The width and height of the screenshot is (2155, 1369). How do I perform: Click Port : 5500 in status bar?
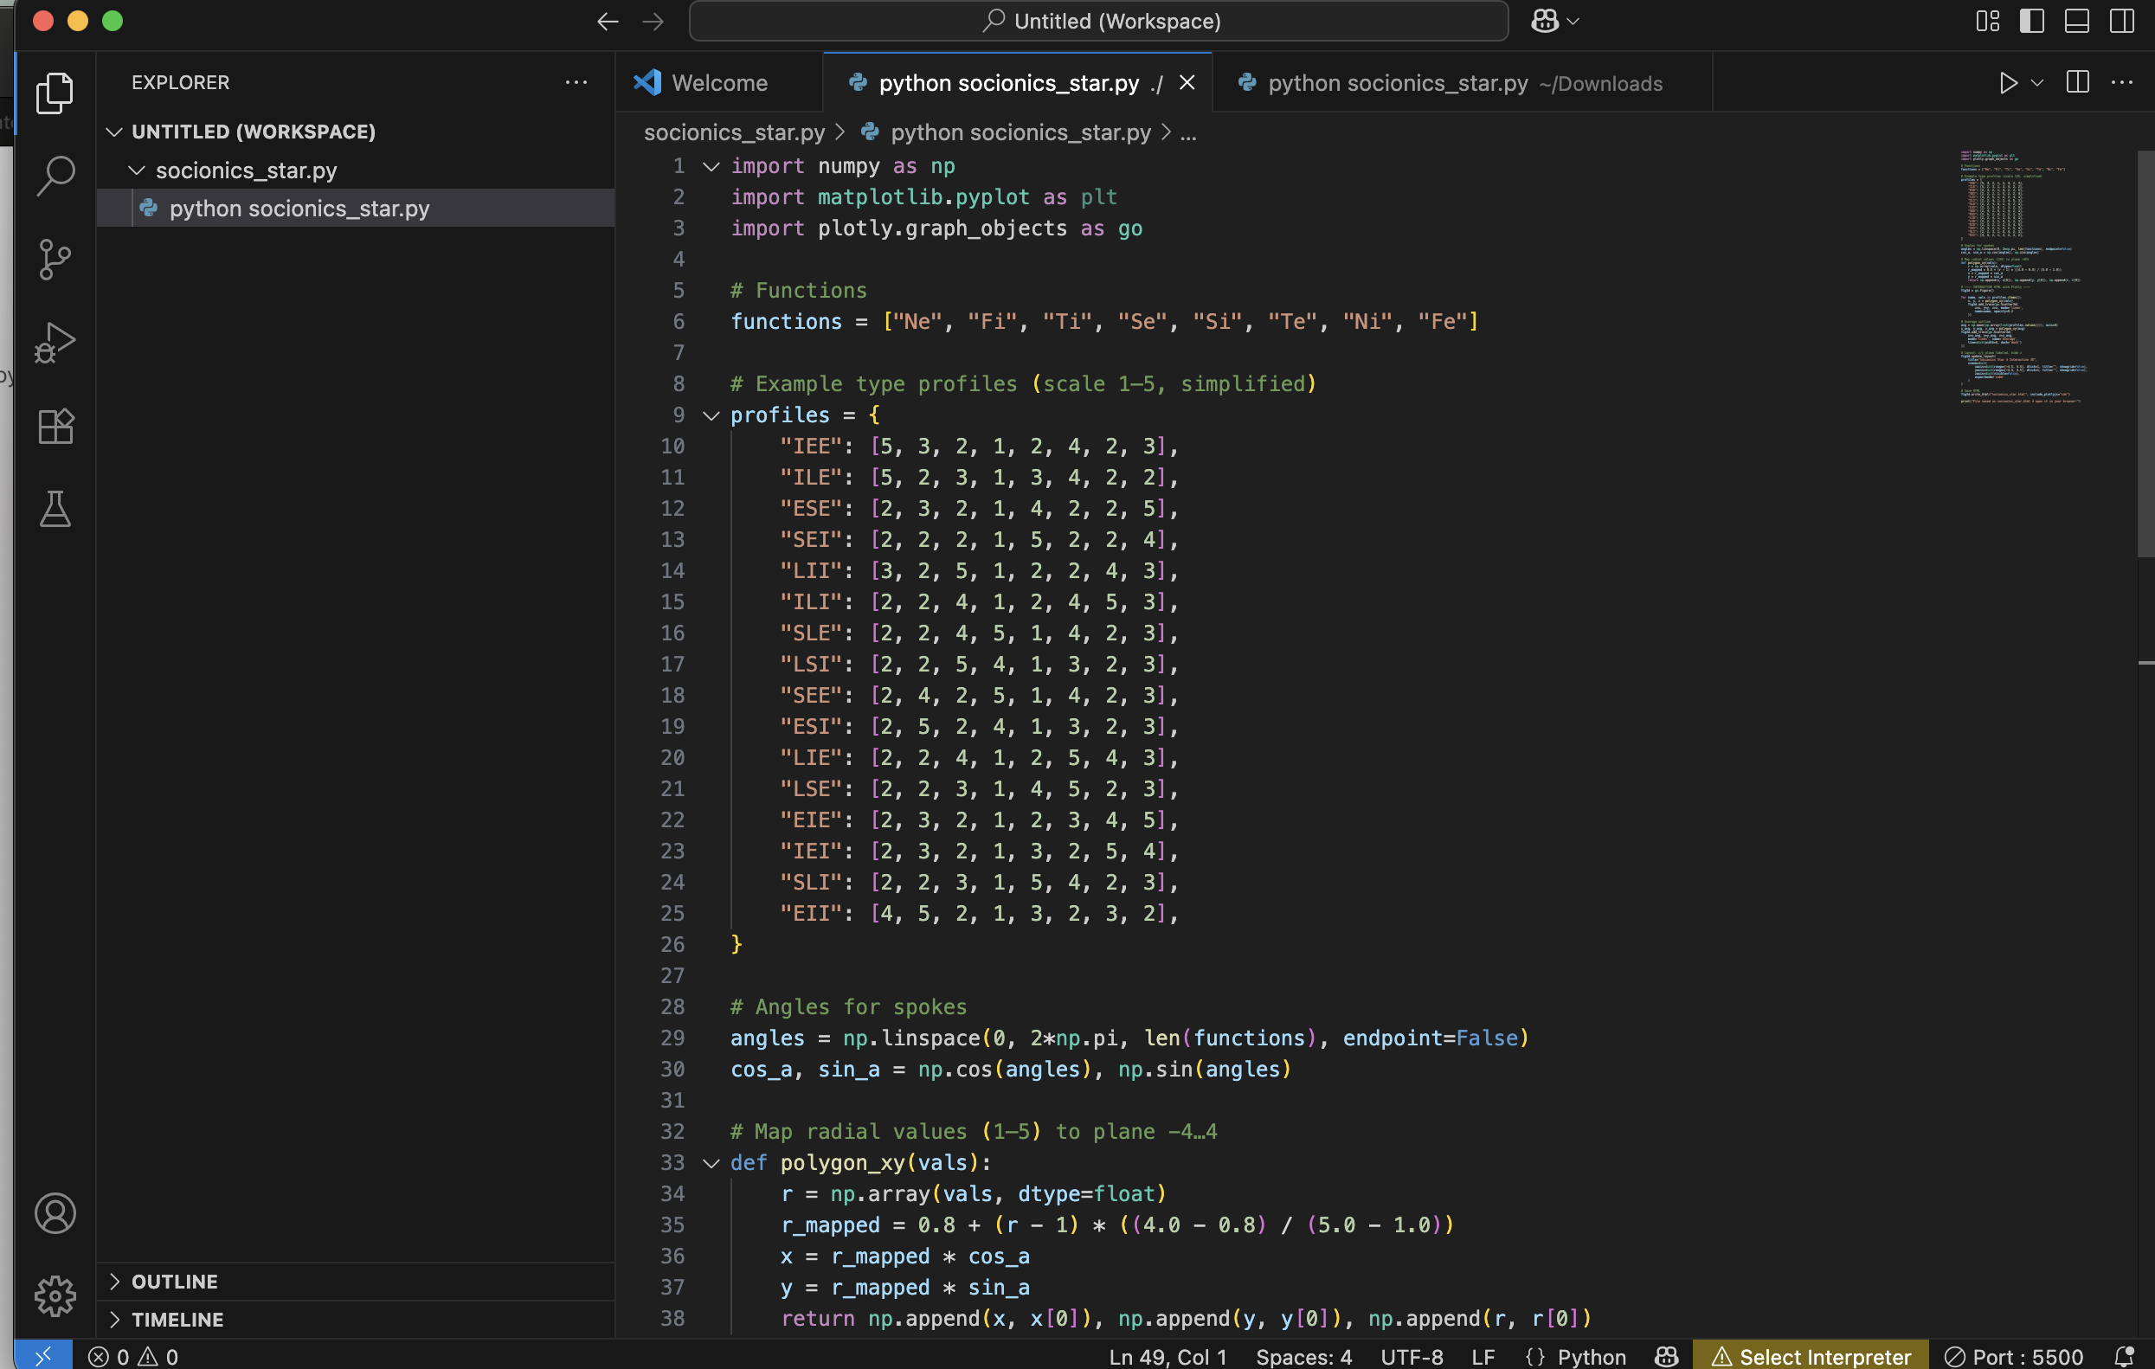point(2015,1357)
